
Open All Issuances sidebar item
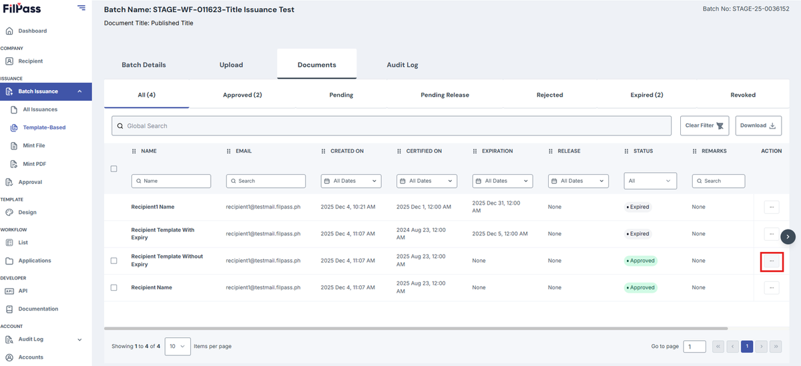coord(40,109)
